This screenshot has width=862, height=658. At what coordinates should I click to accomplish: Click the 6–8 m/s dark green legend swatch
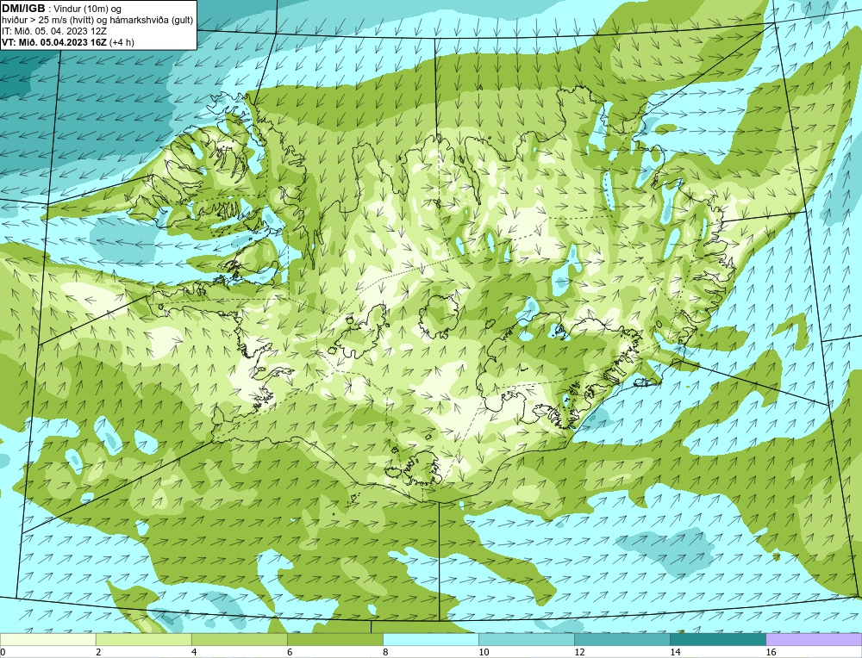(334, 639)
